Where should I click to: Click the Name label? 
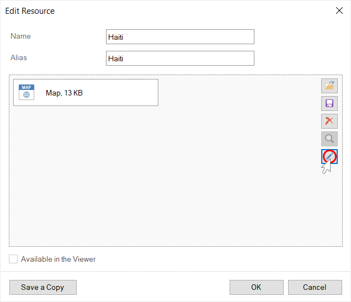[20, 36]
